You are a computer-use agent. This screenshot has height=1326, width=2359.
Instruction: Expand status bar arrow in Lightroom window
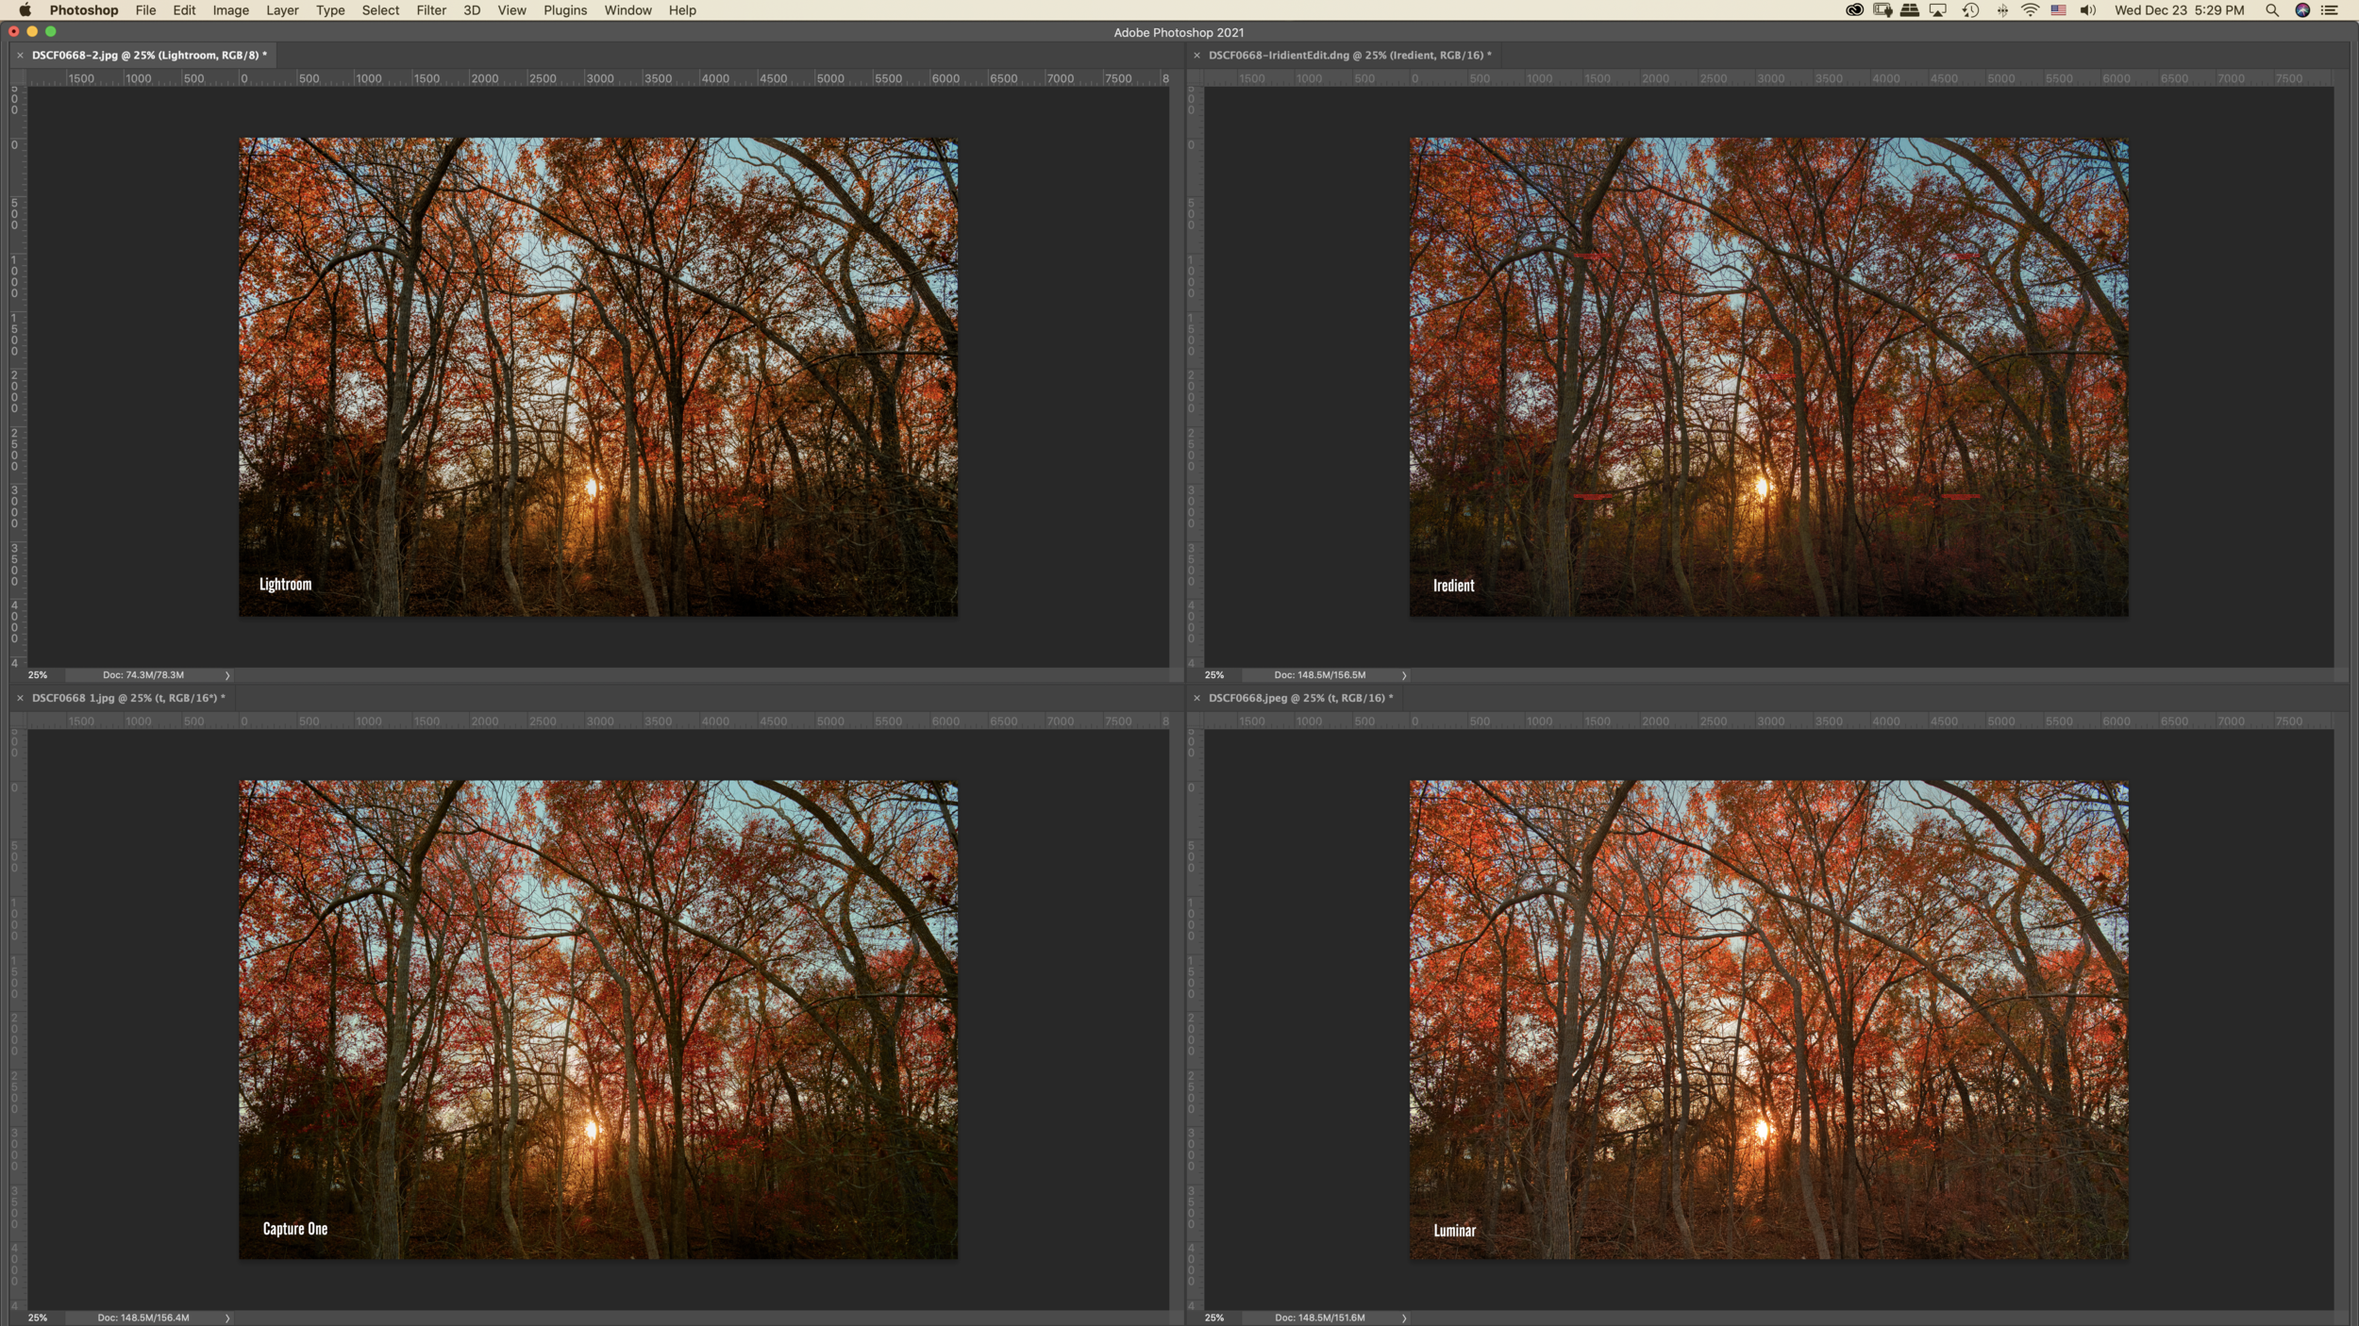coord(227,675)
